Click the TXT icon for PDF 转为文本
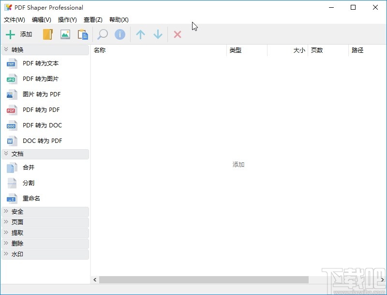387x295 pixels. [x=12, y=63]
